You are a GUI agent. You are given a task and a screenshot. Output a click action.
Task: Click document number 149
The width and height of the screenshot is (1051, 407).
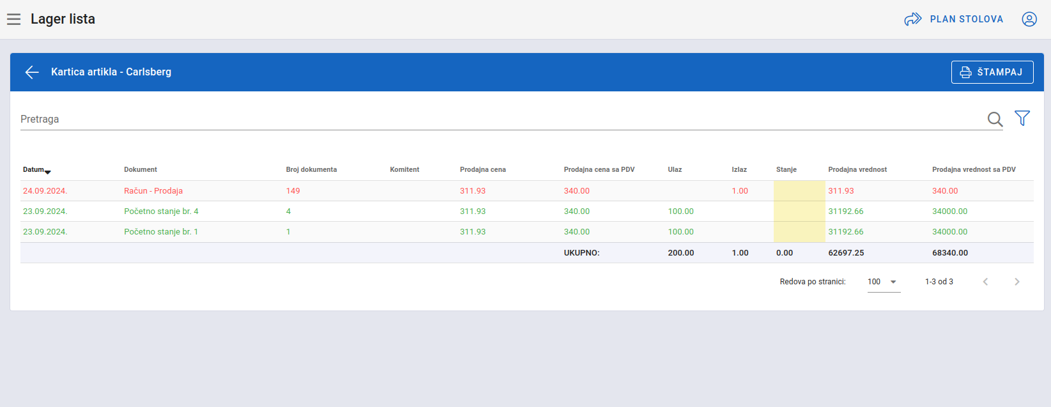pos(293,191)
